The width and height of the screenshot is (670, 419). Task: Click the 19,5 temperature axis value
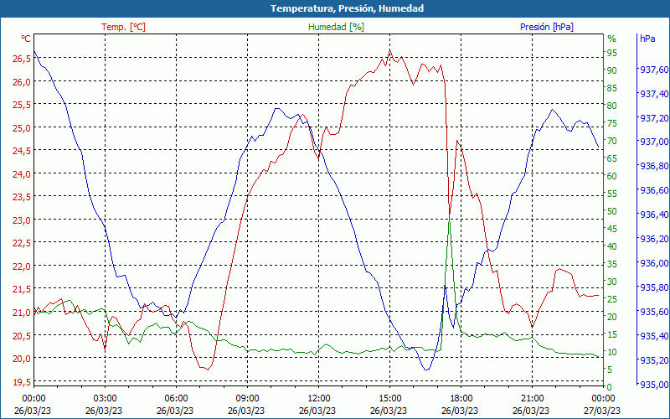coord(22,381)
